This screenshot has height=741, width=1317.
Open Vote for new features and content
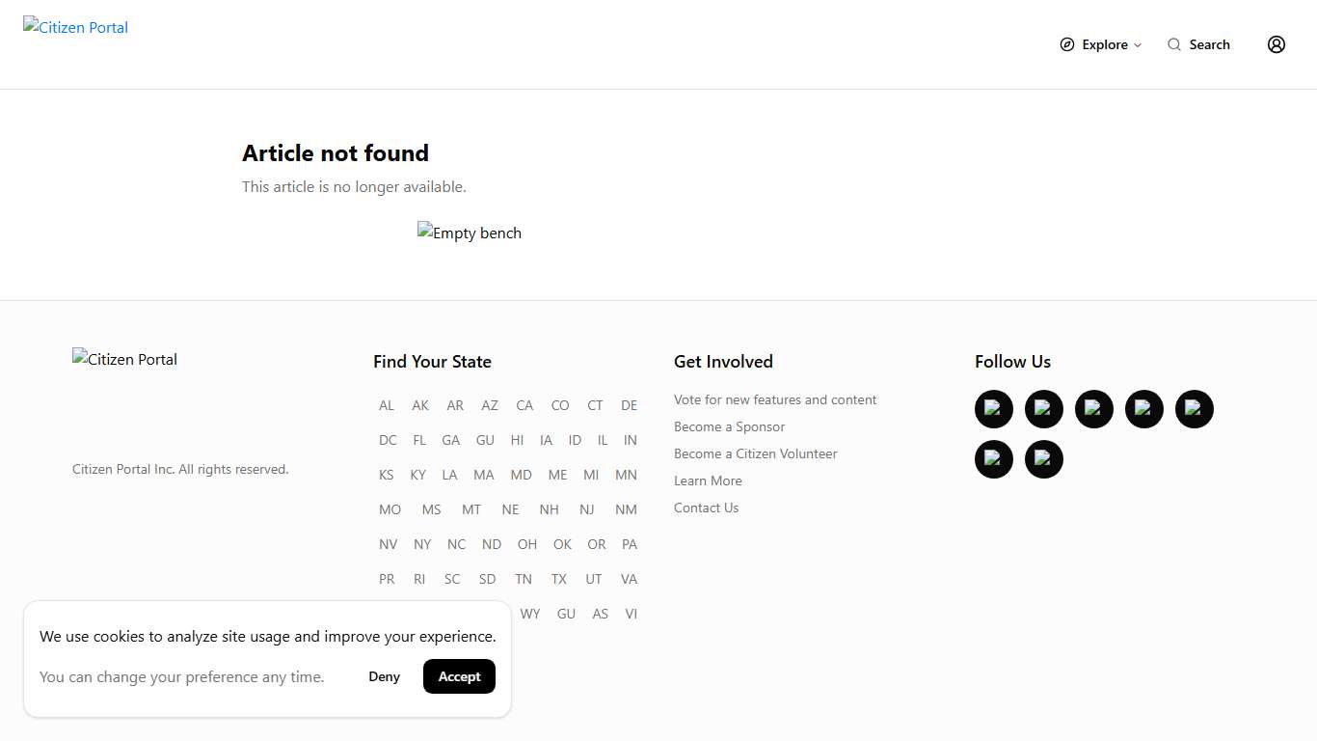775,399
